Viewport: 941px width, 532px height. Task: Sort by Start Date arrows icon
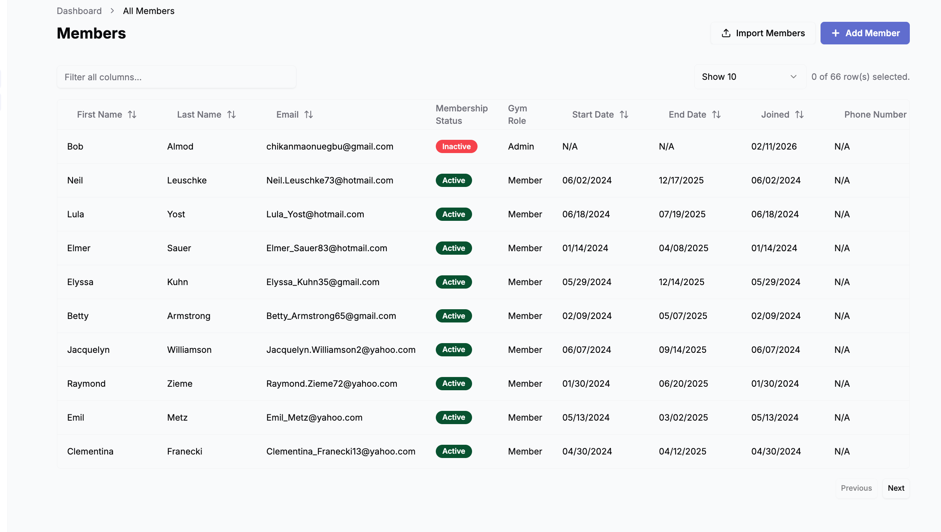click(624, 115)
